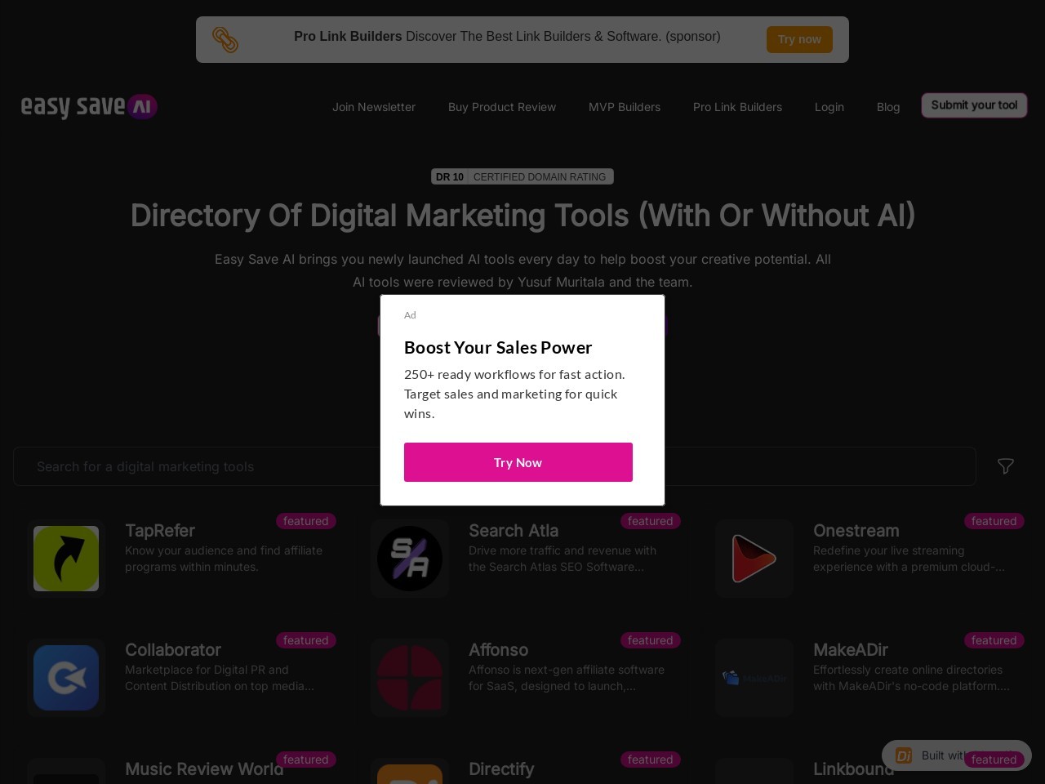This screenshot has height=784, width=1045.
Task: Open the Music Review World title
Action: point(204,769)
